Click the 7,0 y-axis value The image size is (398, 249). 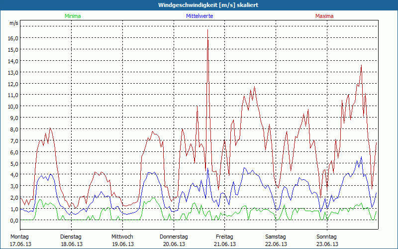[15, 141]
